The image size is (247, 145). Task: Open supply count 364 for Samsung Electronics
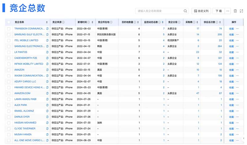coord(220,46)
